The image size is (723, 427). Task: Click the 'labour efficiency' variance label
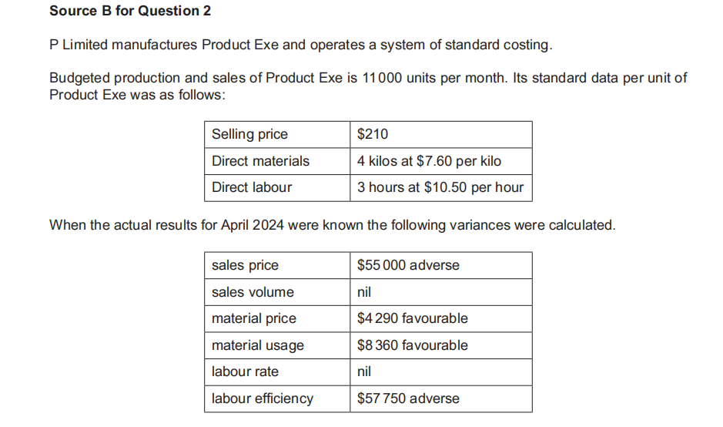pos(262,398)
